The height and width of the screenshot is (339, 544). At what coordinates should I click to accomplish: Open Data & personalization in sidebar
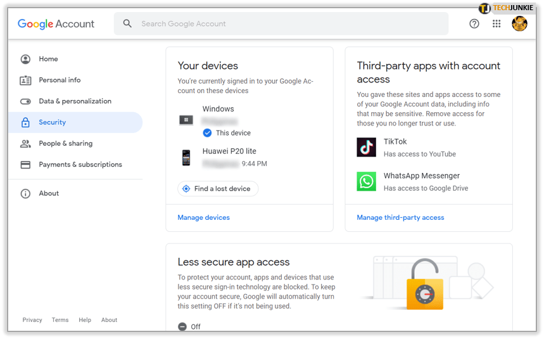75,101
